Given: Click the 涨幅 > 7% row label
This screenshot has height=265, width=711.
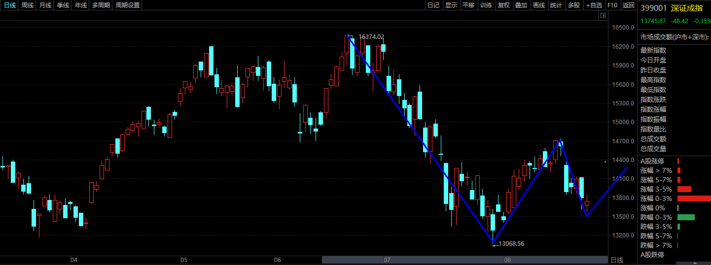Looking at the screenshot, I should [656, 170].
